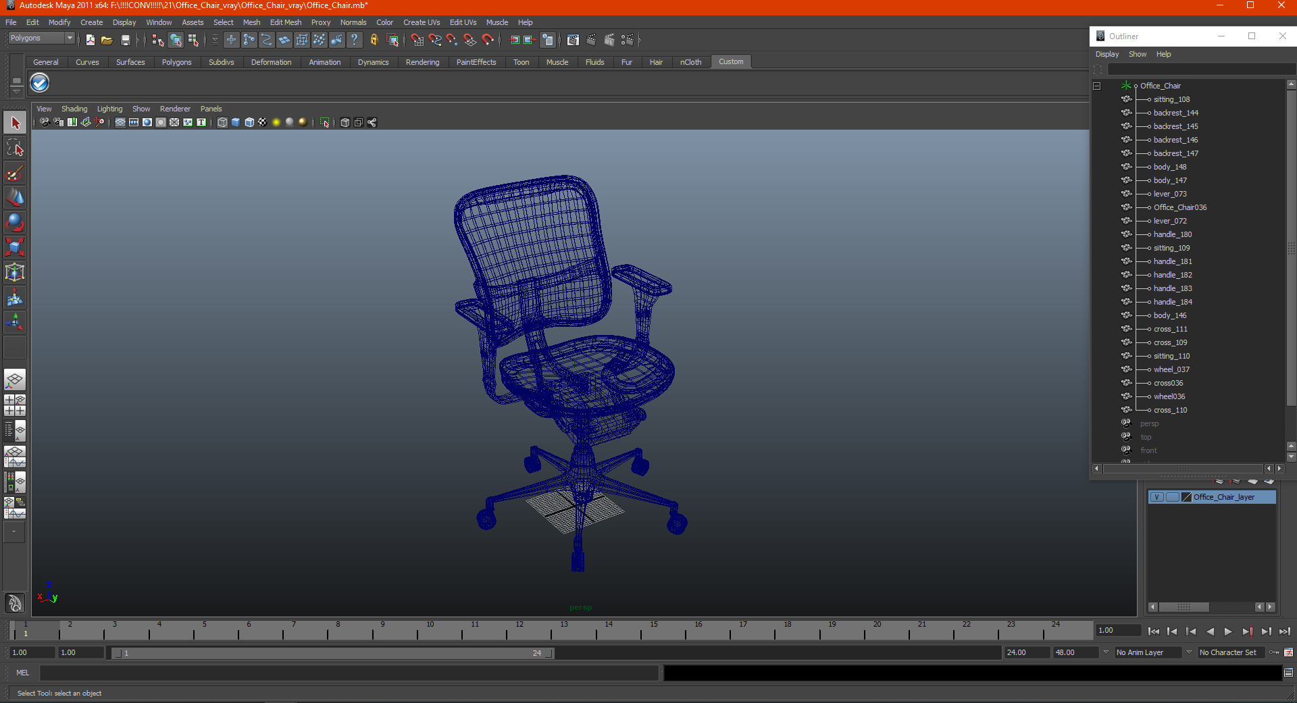Activate the Lasso select tool
Image resolution: width=1297 pixels, height=703 pixels.
click(x=15, y=148)
